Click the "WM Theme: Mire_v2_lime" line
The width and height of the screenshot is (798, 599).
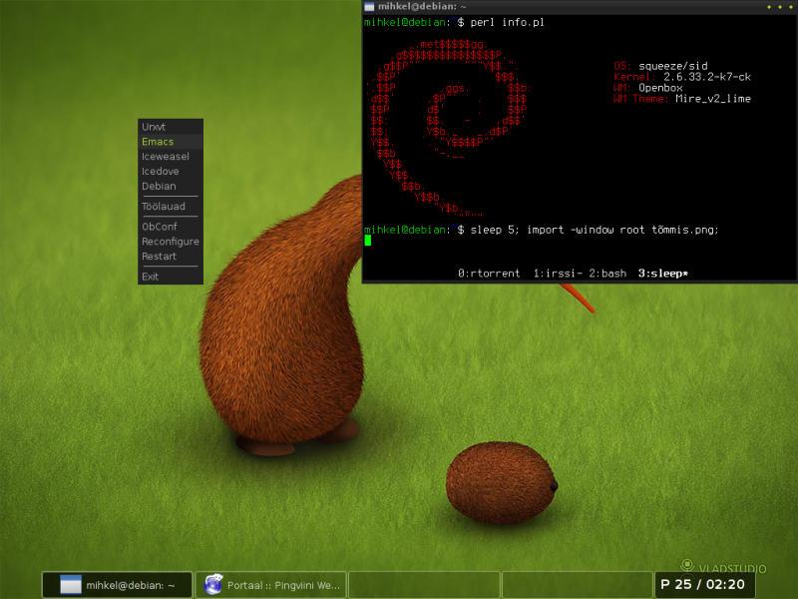pos(682,99)
